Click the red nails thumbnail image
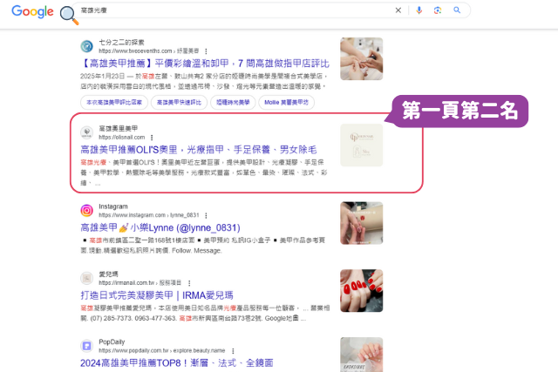Image resolution: width=558 pixels, height=372 pixels. 362,291
